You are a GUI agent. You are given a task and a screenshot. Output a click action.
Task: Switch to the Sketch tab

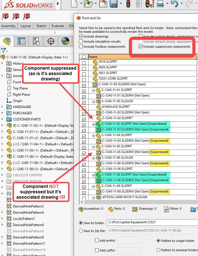coord(41,26)
